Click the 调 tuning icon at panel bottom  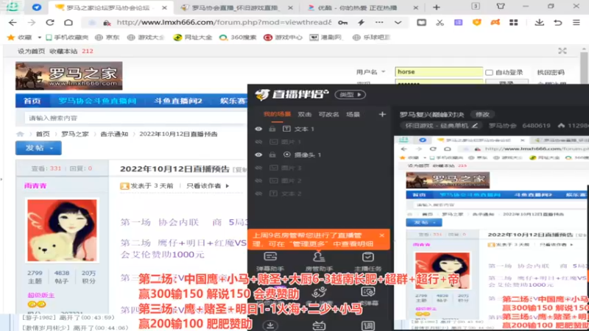367,325
